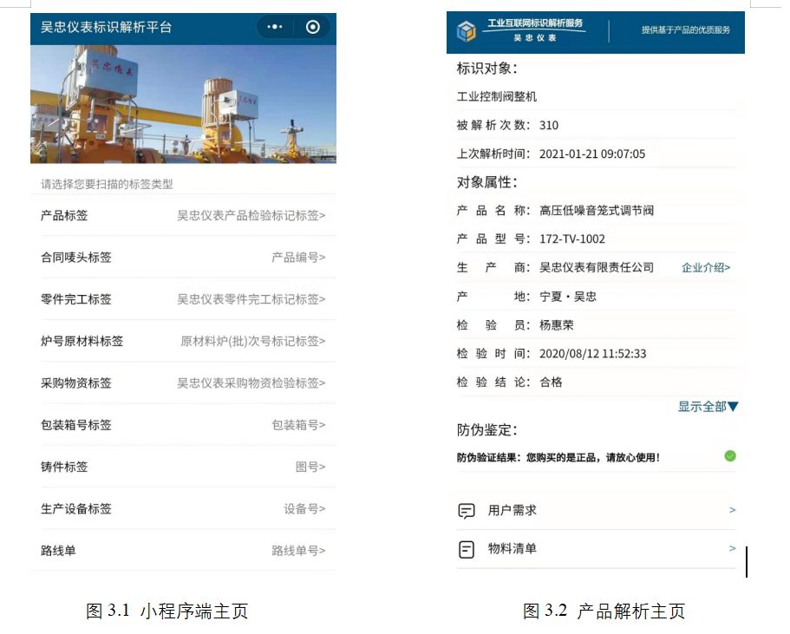Screen dimensions: 790x634
Task: Click 吴忠仪表产品检验标记标签> link
Action: [251, 216]
